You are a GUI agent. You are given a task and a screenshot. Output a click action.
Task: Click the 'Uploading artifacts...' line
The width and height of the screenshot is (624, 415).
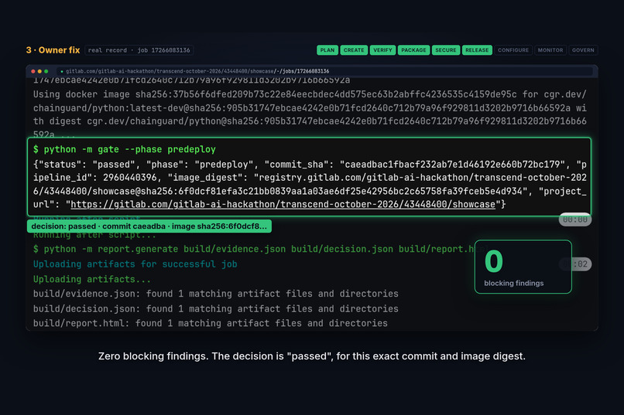click(x=92, y=279)
